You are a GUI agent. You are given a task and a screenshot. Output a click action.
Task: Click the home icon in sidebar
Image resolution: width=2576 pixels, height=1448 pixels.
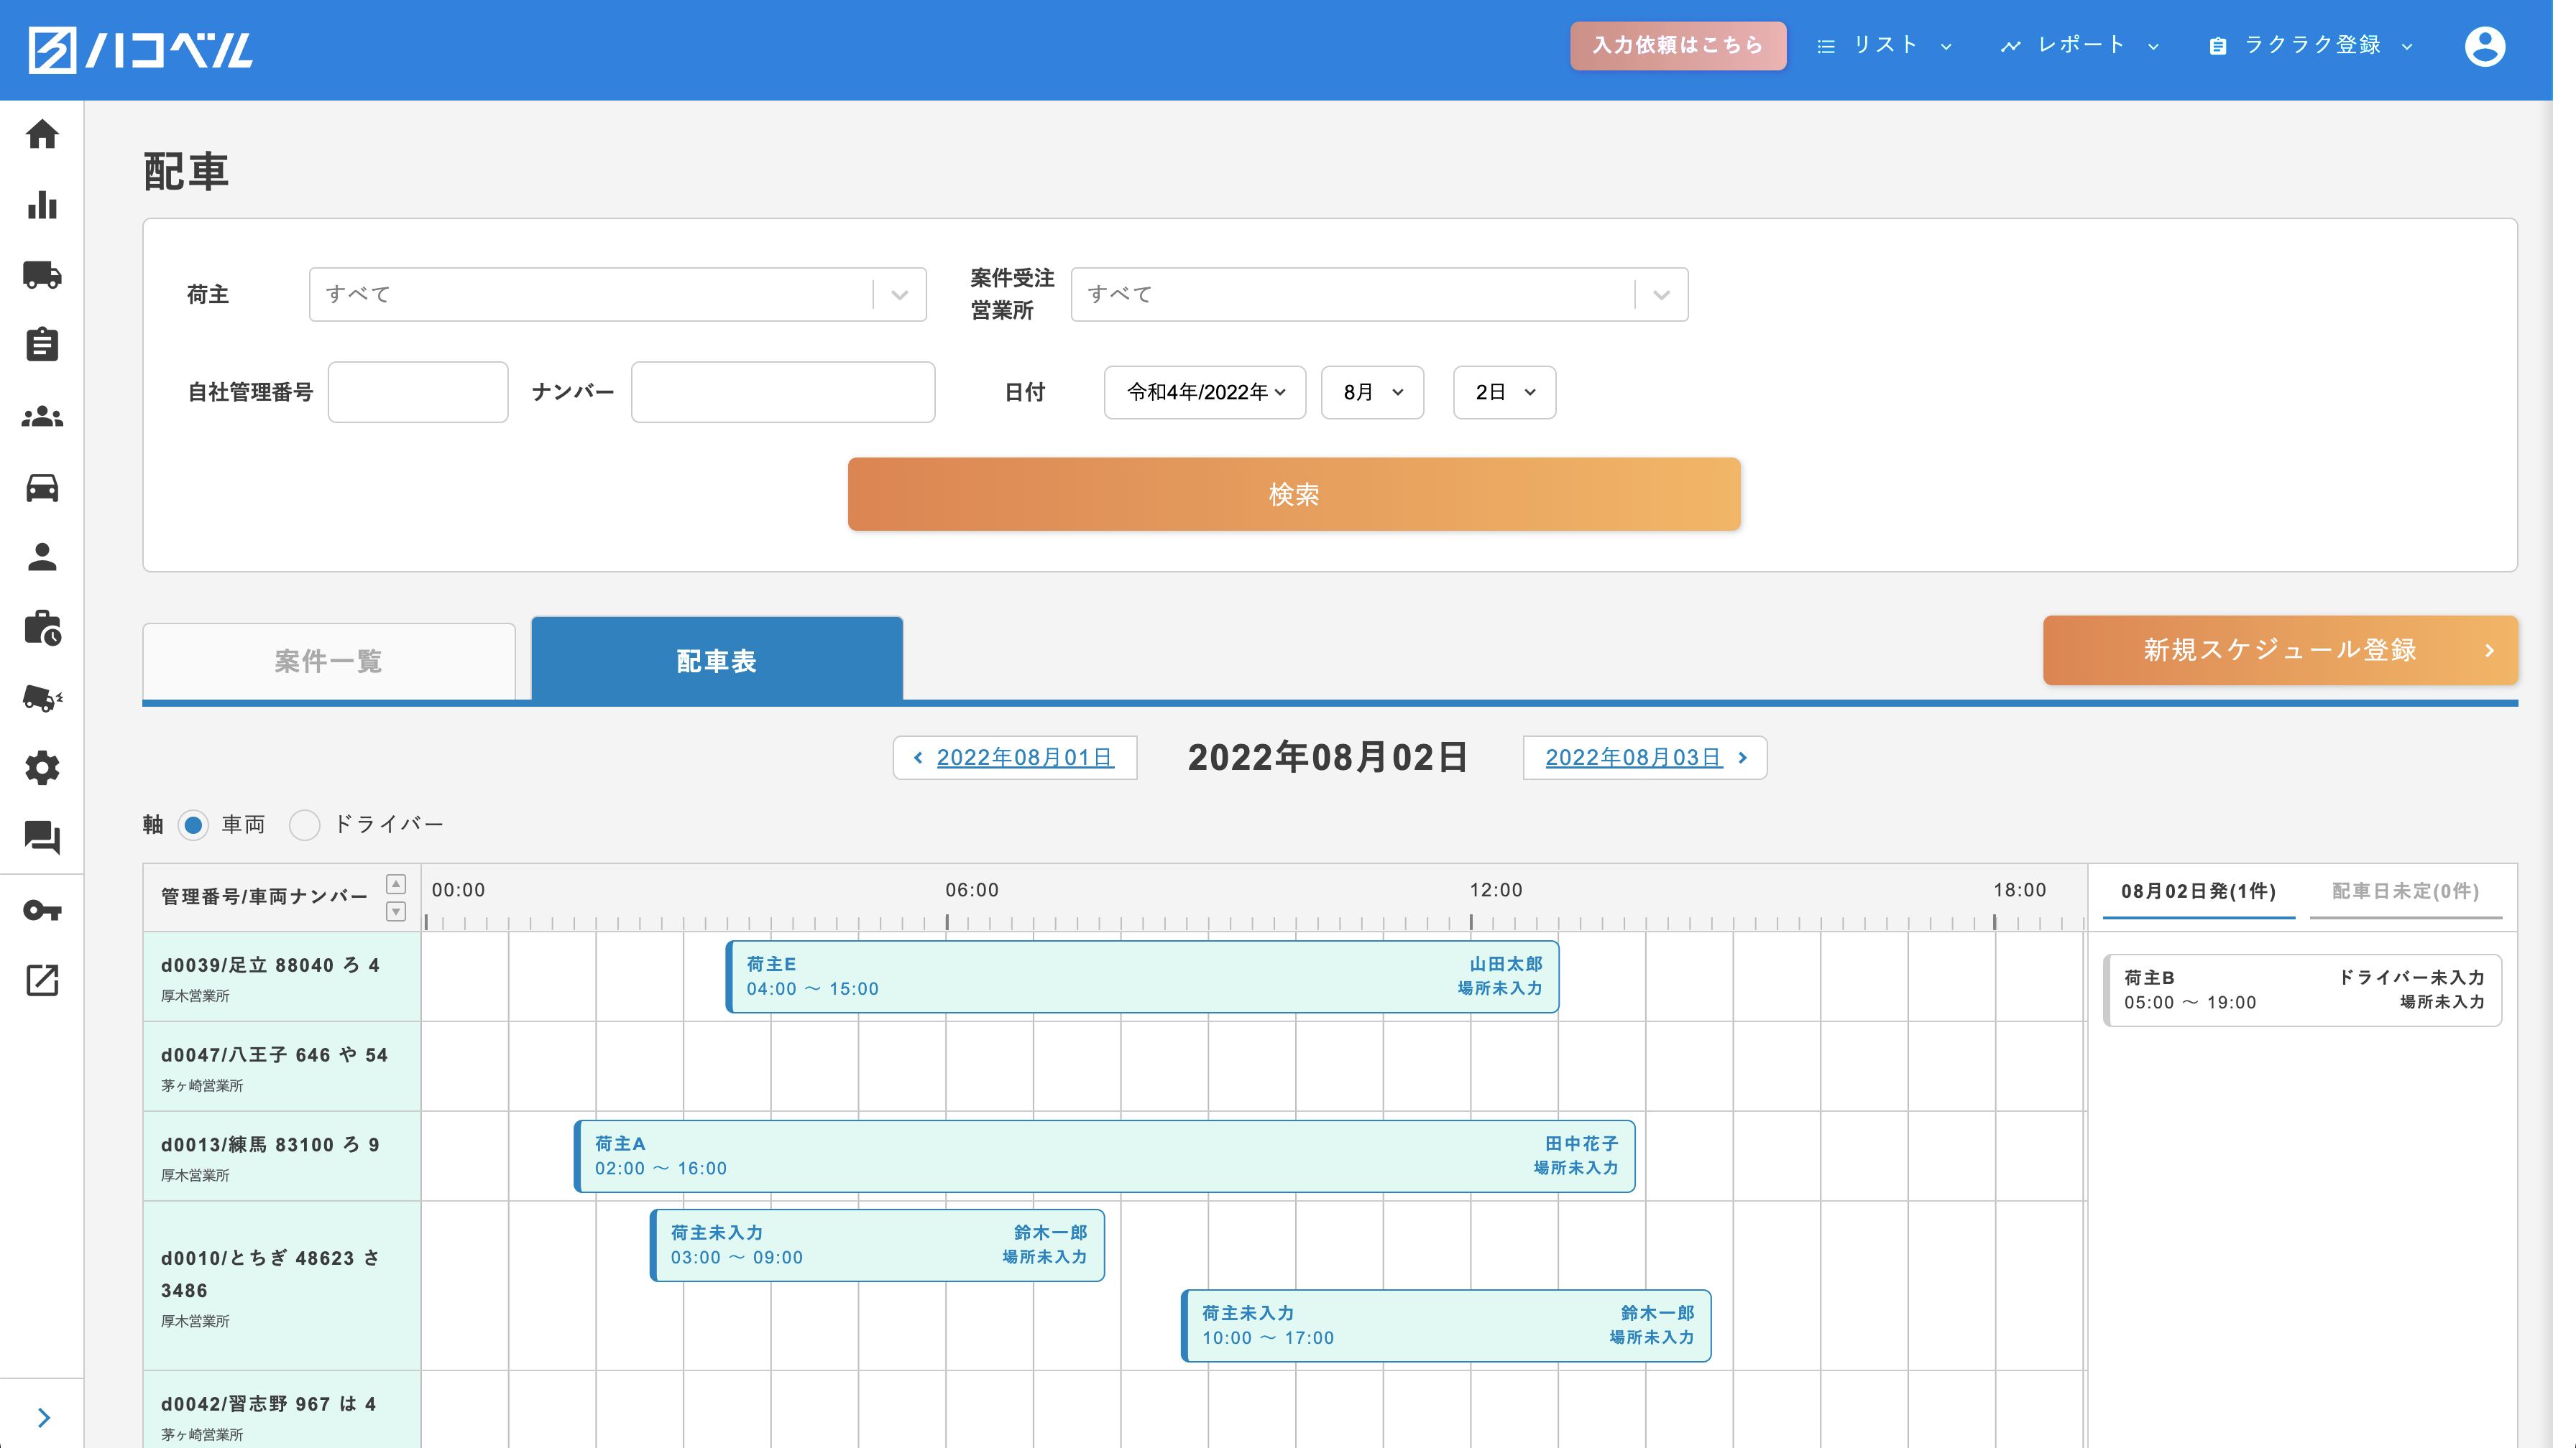click(42, 134)
